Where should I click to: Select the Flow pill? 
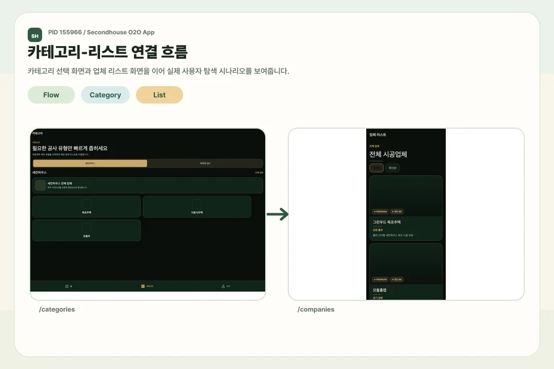pos(51,95)
